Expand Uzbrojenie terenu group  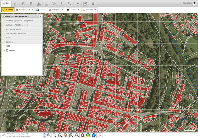coord(22,29)
